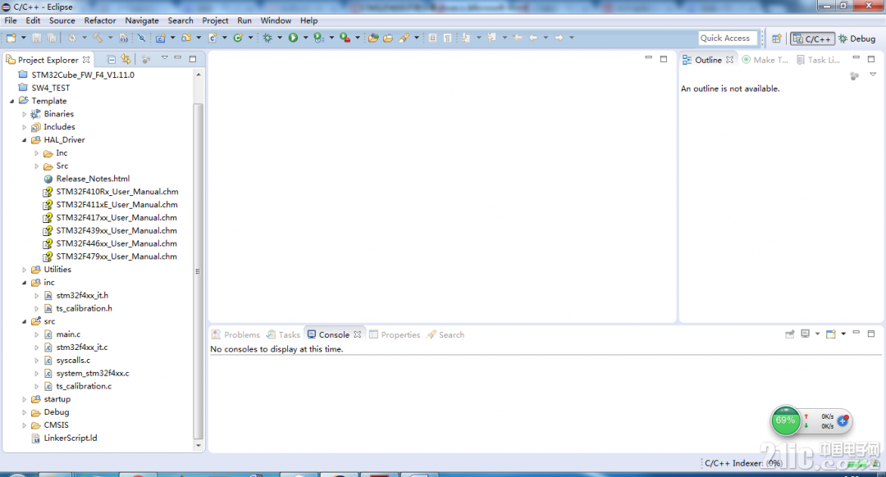This screenshot has width=886, height=477.
Task: Click the C/C++ Indexer progress status
Action: point(743,463)
